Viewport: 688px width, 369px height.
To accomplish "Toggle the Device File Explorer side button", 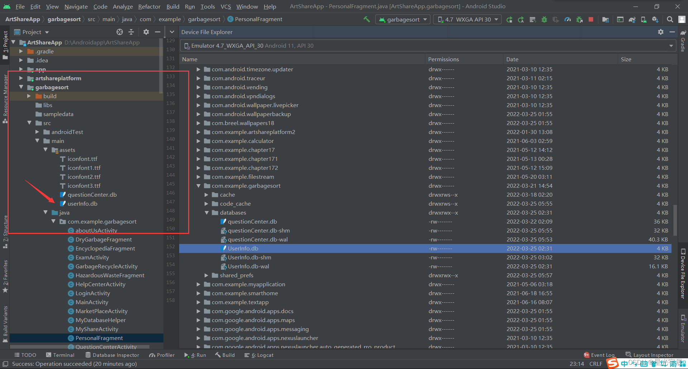I will pos(683,274).
